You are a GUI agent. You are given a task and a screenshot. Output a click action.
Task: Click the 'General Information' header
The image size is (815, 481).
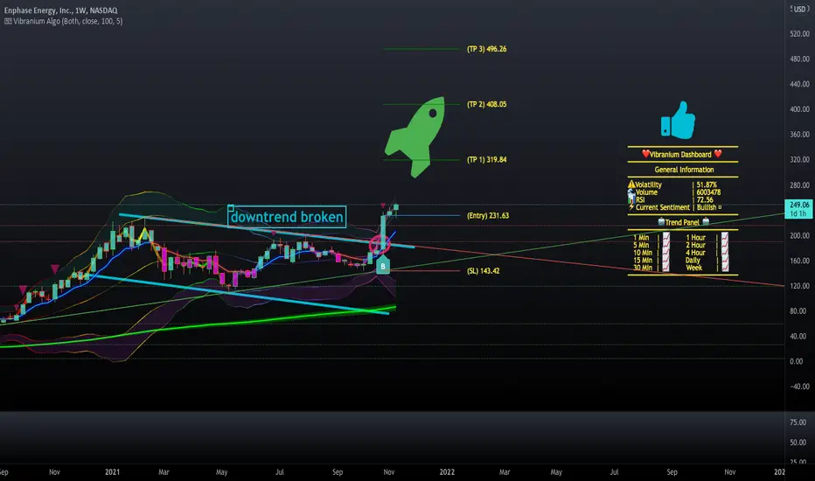684,170
